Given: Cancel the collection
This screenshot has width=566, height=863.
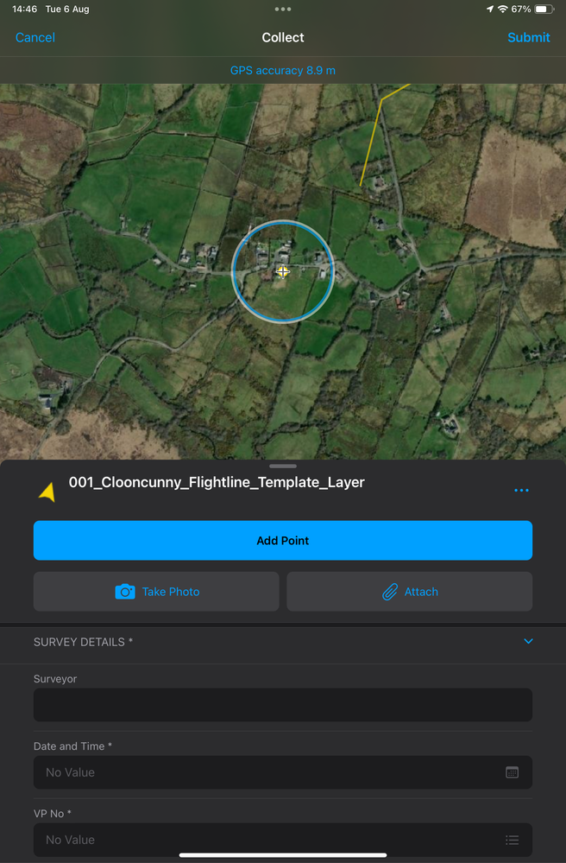Looking at the screenshot, I should (35, 37).
